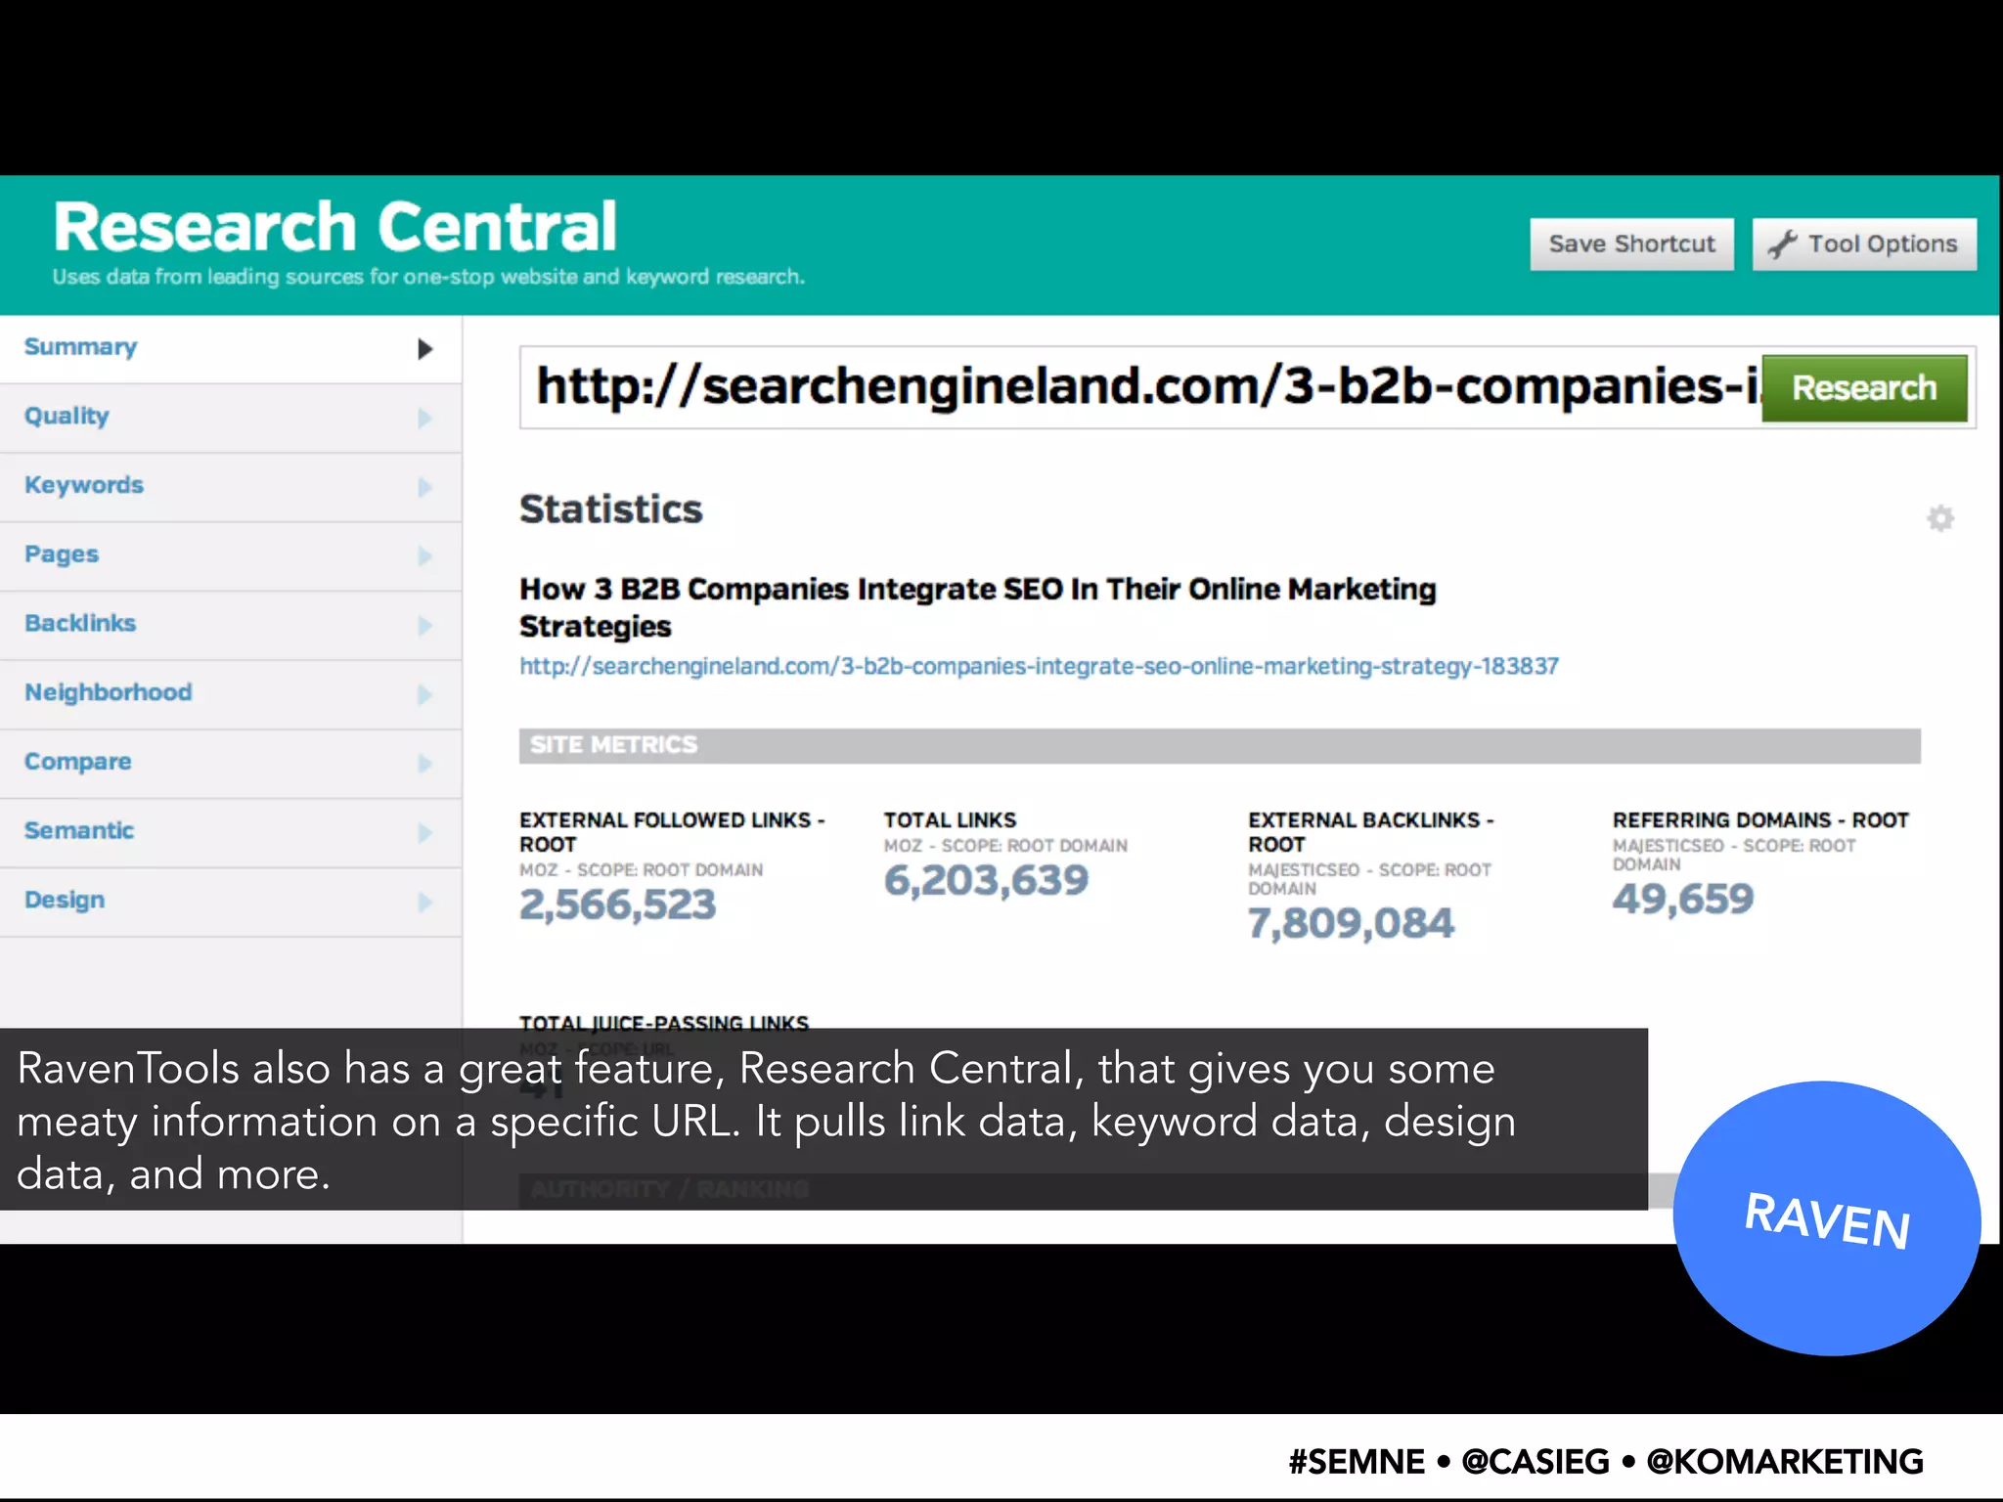Expand the arrow next to Semantic
Image resolution: width=2003 pixels, height=1502 pixels.
pos(424,833)
